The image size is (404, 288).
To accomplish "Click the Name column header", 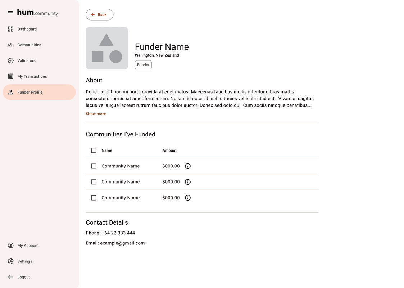I will click(x=107, y=150).
